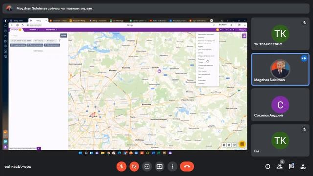
Task: Go back in the shared browser
Action: click(12, 25)
